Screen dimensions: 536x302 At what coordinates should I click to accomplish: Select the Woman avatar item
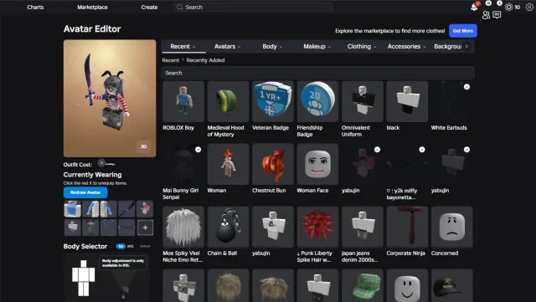tap(228, 164)
